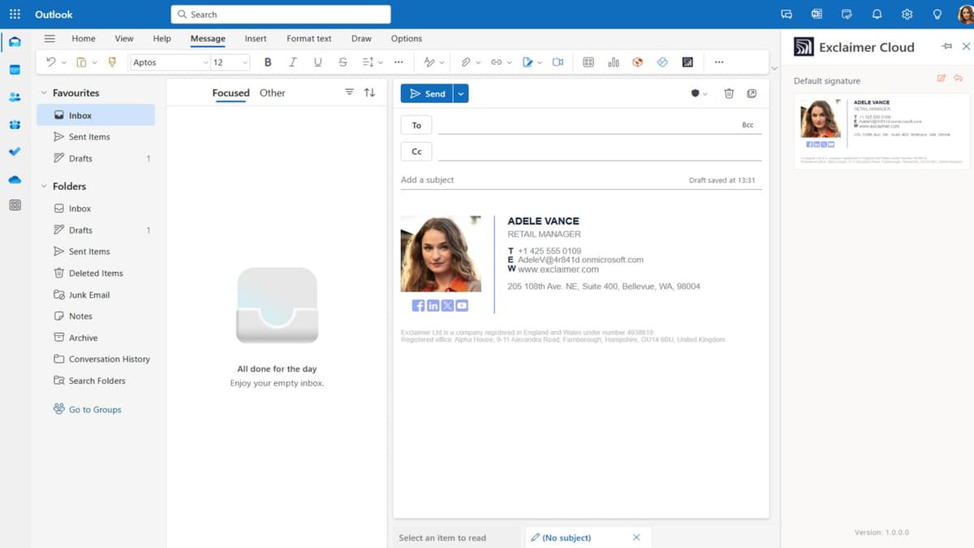Screen dimensions: 974x548
Task: Open Settings via the gear icon
Action: pos(907,14)
